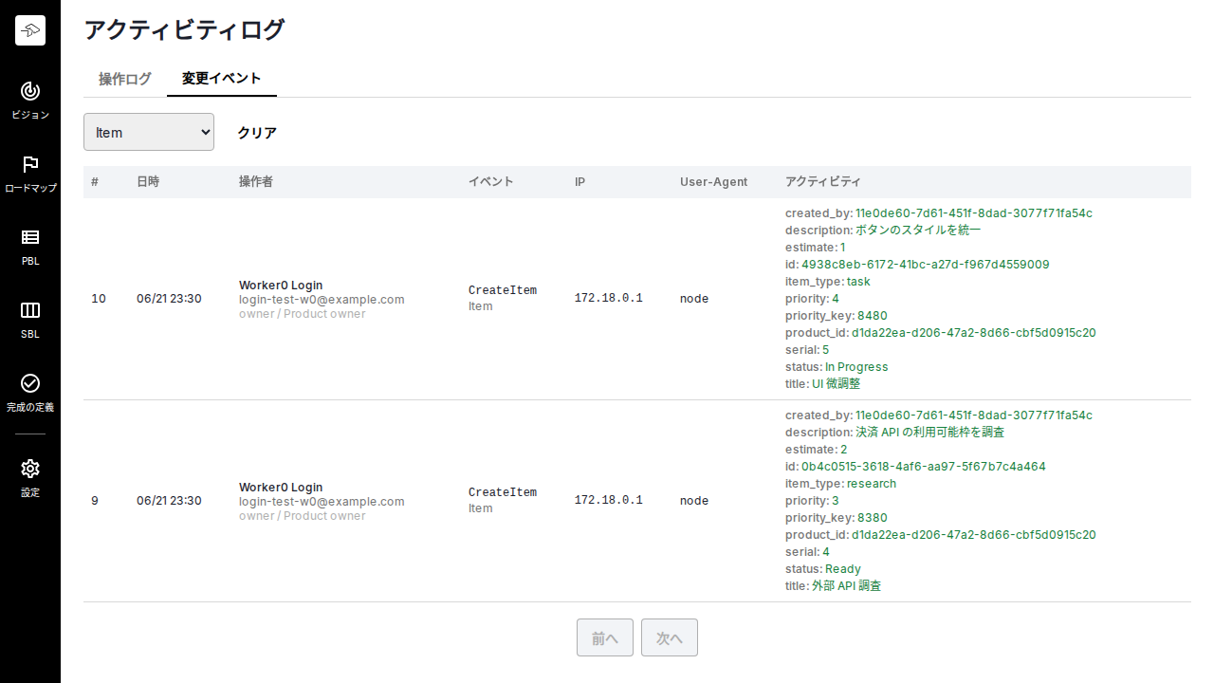Click email login-test-w0@example.com in row 9

pos(322,501)
